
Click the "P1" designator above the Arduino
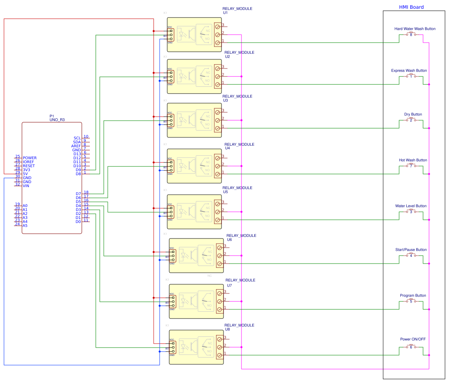(x=51, y=116)
